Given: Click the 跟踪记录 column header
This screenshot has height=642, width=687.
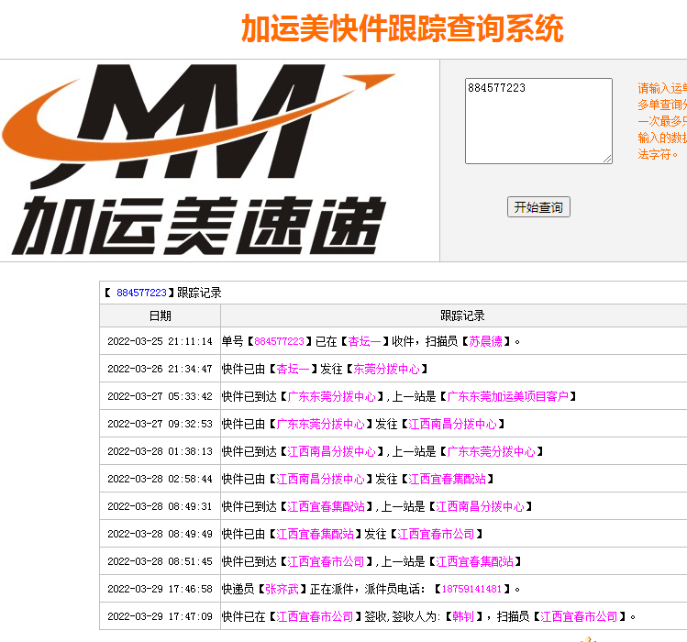Looking at the screenshot, I should (462, 315).
